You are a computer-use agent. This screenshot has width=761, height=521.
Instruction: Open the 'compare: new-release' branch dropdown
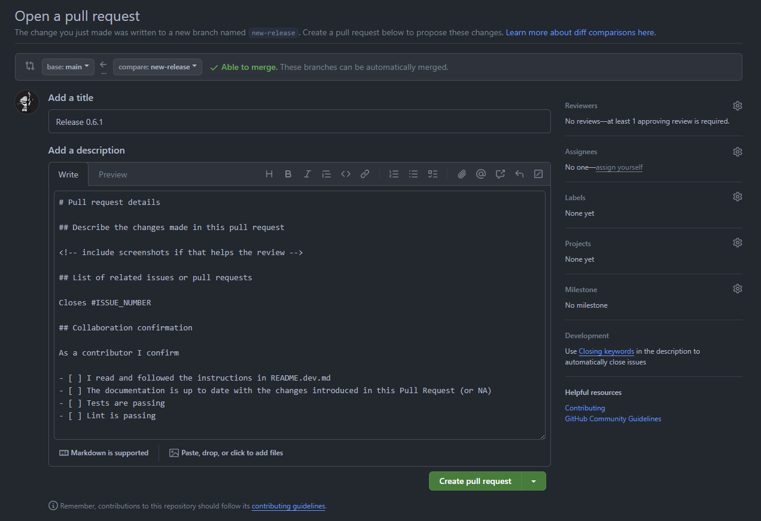pyautogui.click(x=157, y=66)
